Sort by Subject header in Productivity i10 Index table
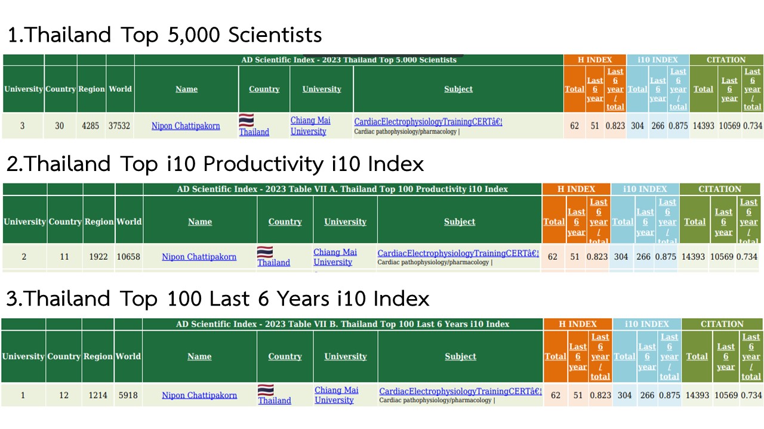The height and width of the screenshot is (429, 764). coord(460,221)
